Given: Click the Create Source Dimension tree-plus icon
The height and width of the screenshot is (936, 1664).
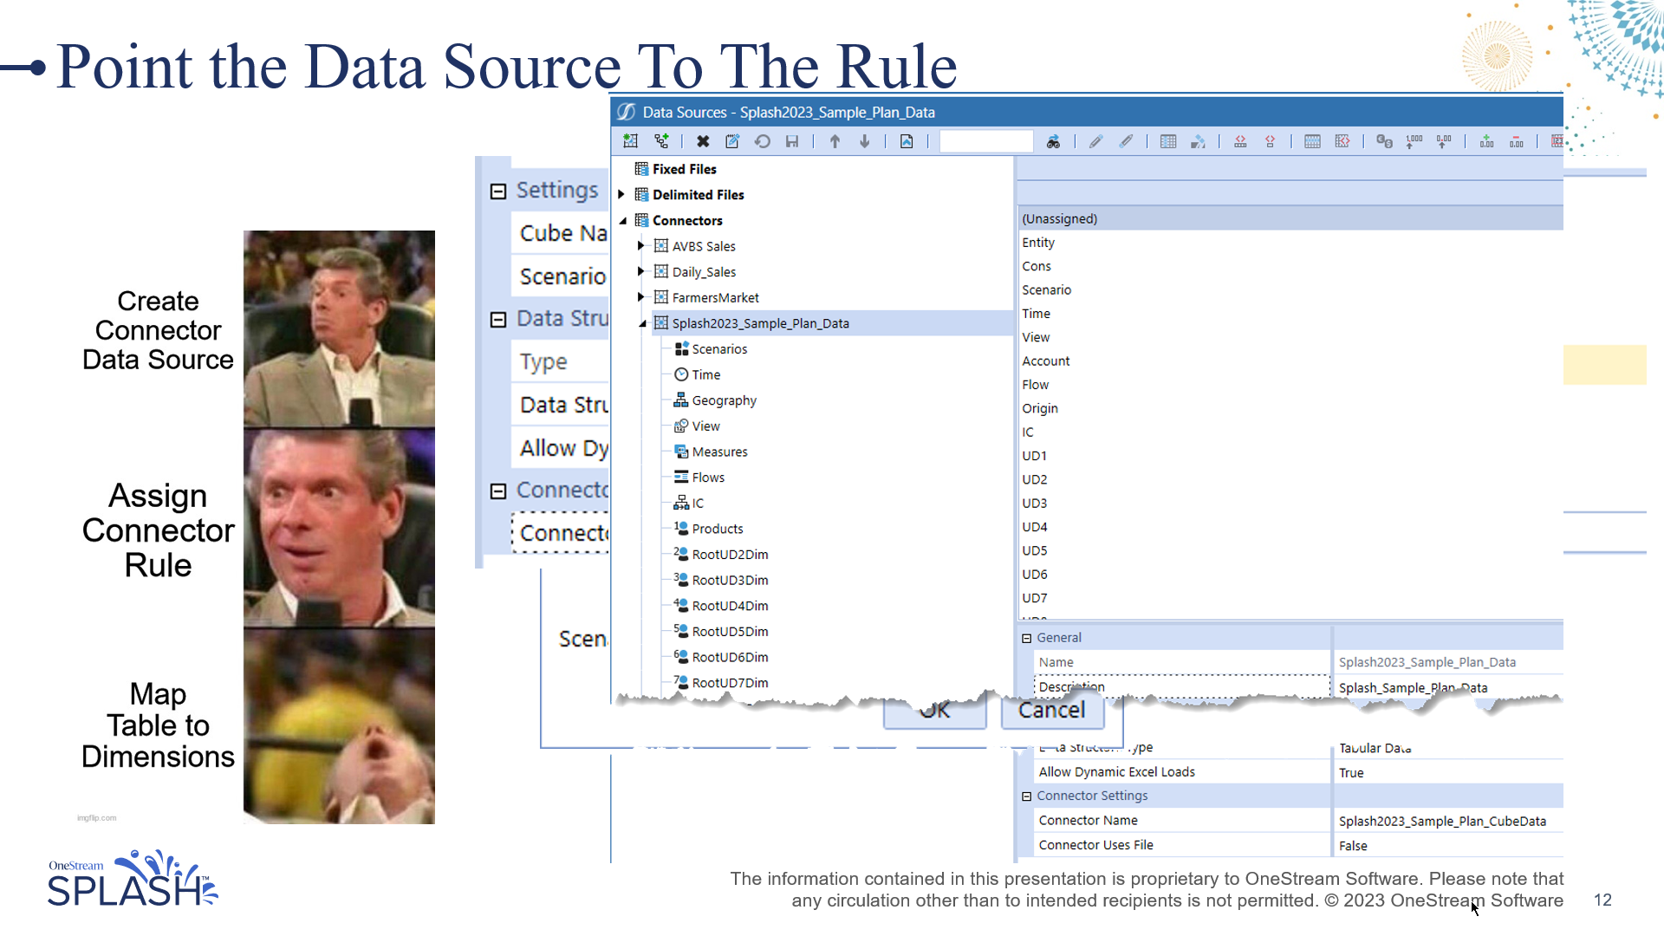Looking at the screenshot, I should (x=661, y=141).
